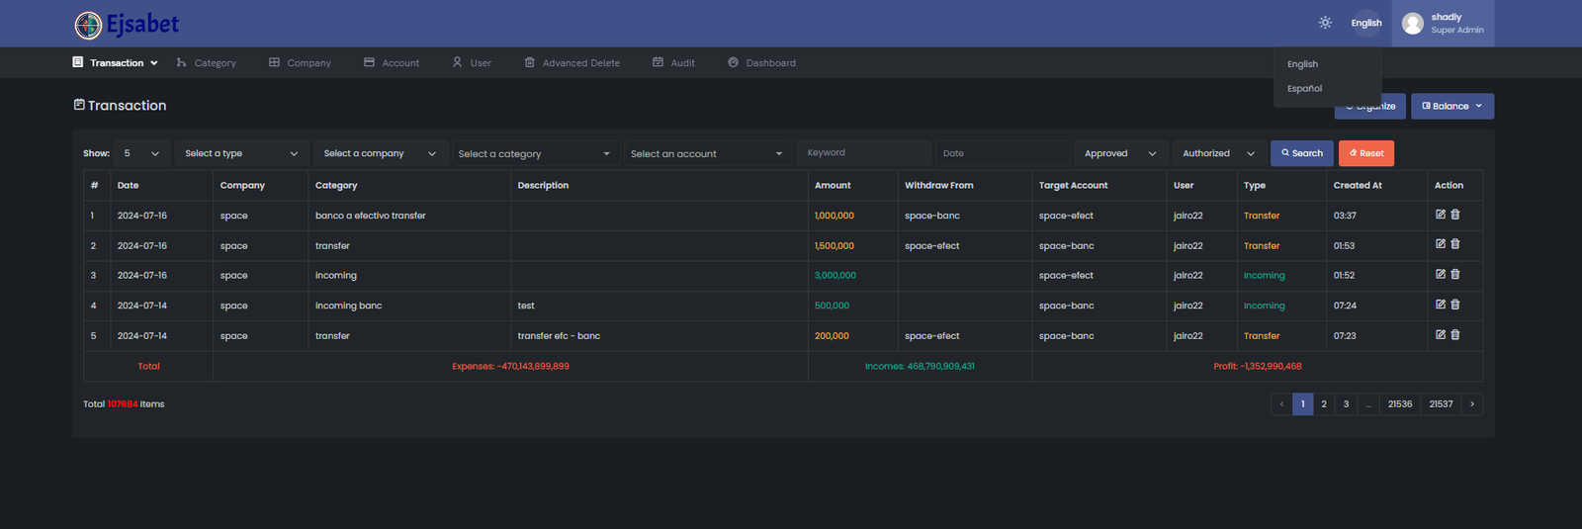Image resolution: width=1582 pixels, height=529 pixels.
Task: Click the blue Search button
Action: [x=1301, y=153]
